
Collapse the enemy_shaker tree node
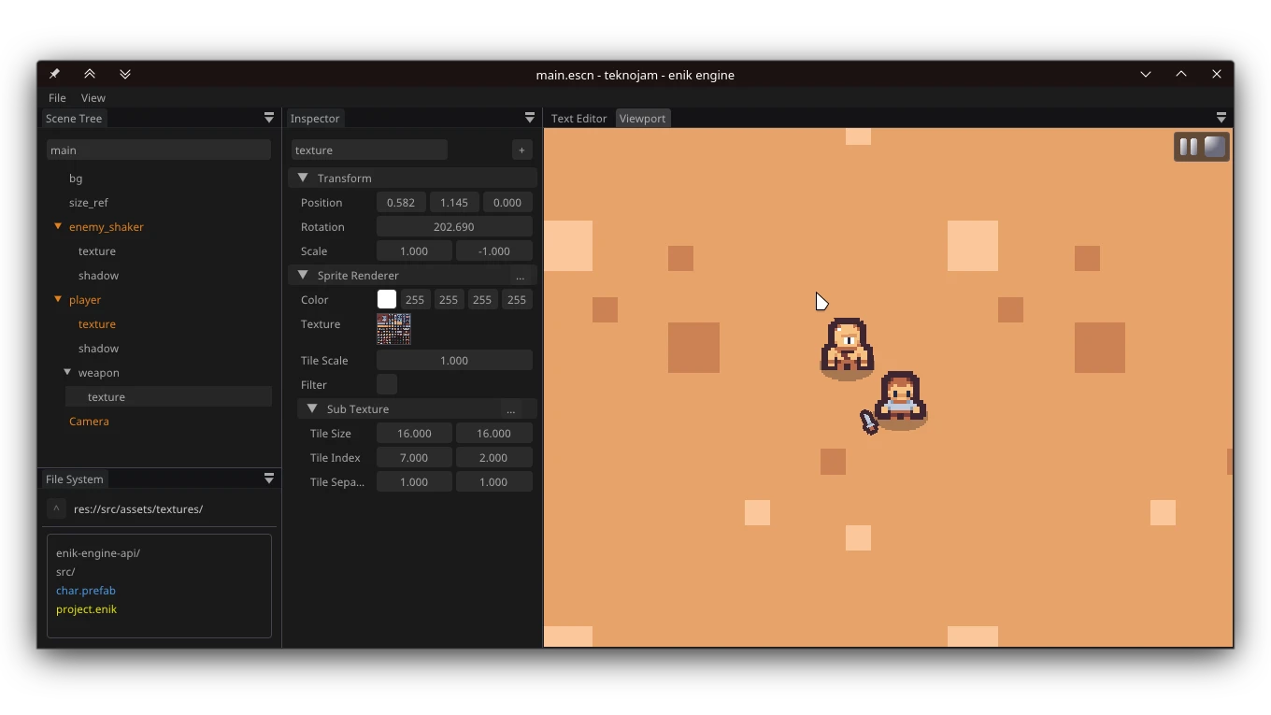coord(58,226)
